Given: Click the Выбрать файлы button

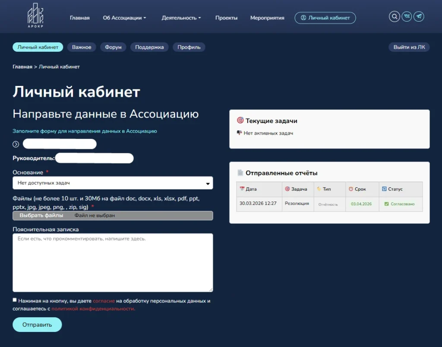Looking at the screenshot, I should click(41, 215).
